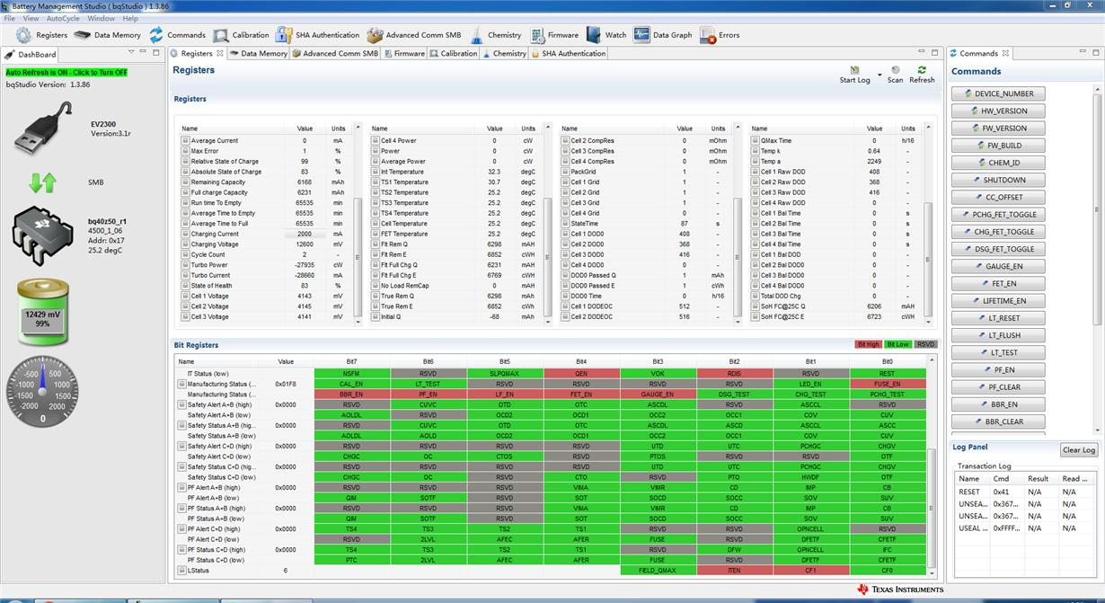Screen dimensions: 1105x603
Task: Toggle the SoH FC@25C Q row icon
Action: [756, 306]
